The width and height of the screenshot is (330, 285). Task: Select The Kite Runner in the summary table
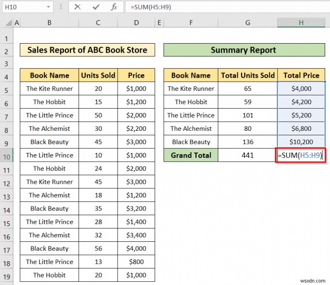click(191, 88)
